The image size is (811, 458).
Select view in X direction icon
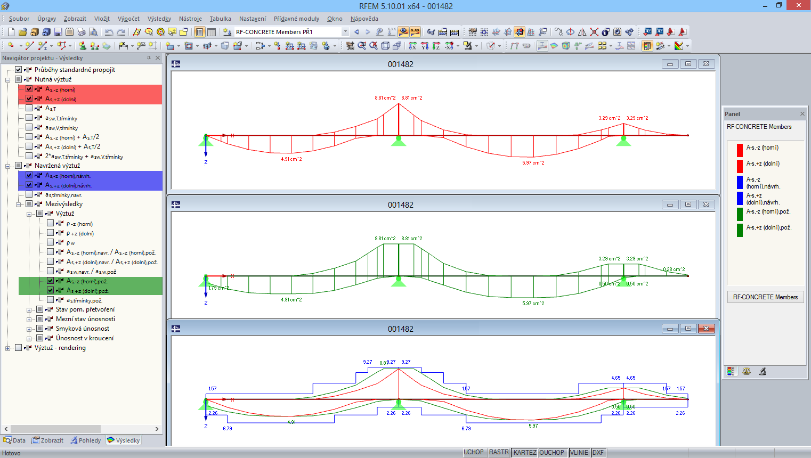(412, 46)
